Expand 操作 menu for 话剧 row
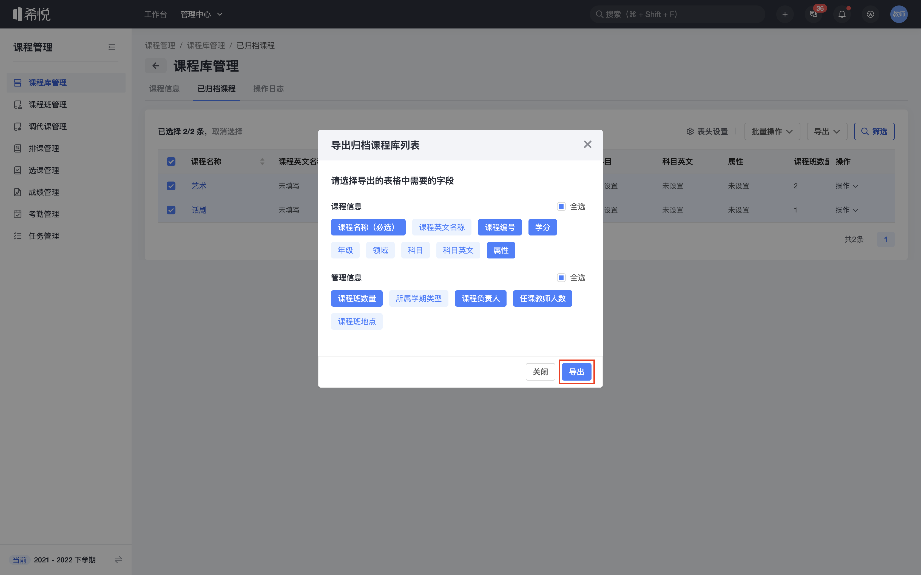 pyautogui.click(x=846, y=210)
